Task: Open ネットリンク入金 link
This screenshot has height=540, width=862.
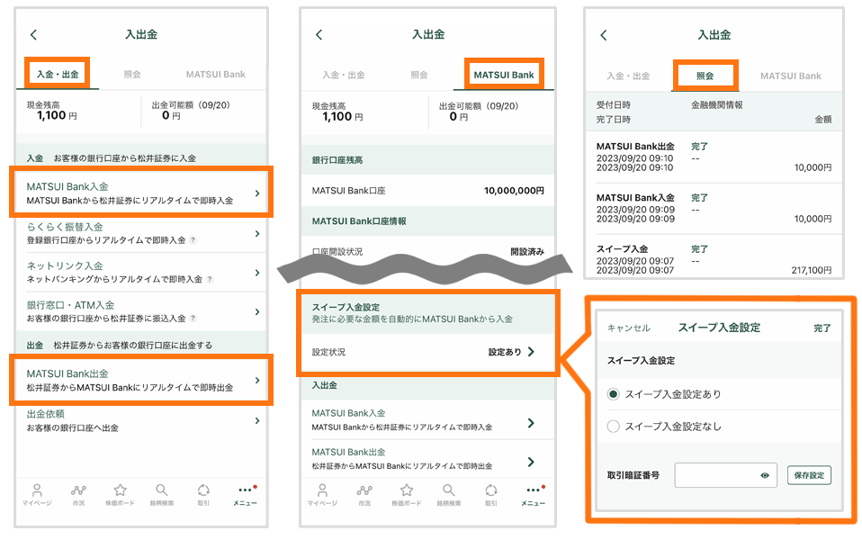Action: (65, 265)
